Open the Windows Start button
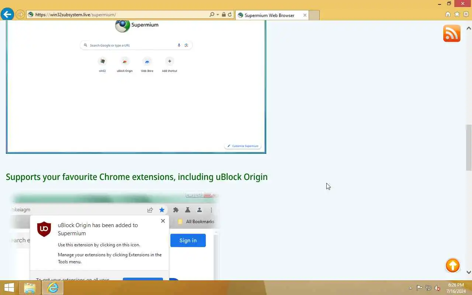 (x=9, y=288)
